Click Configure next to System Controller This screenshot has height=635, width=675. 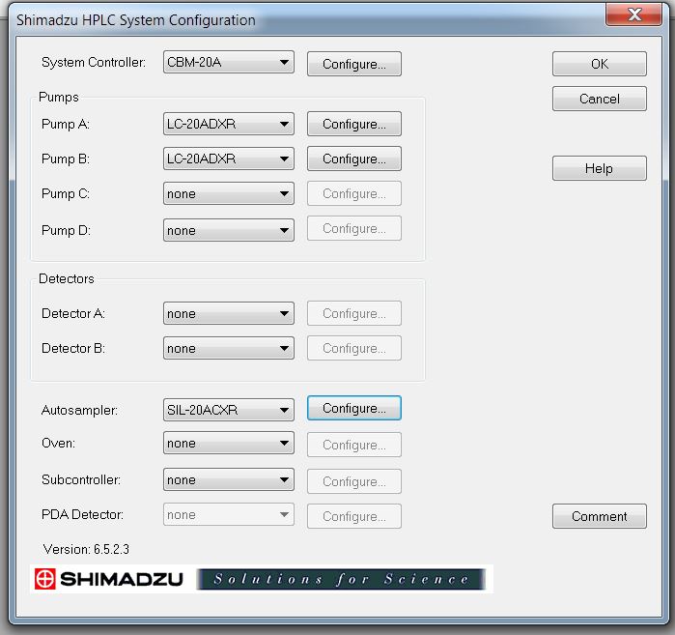pyautogui.click(x=353, y=64)
